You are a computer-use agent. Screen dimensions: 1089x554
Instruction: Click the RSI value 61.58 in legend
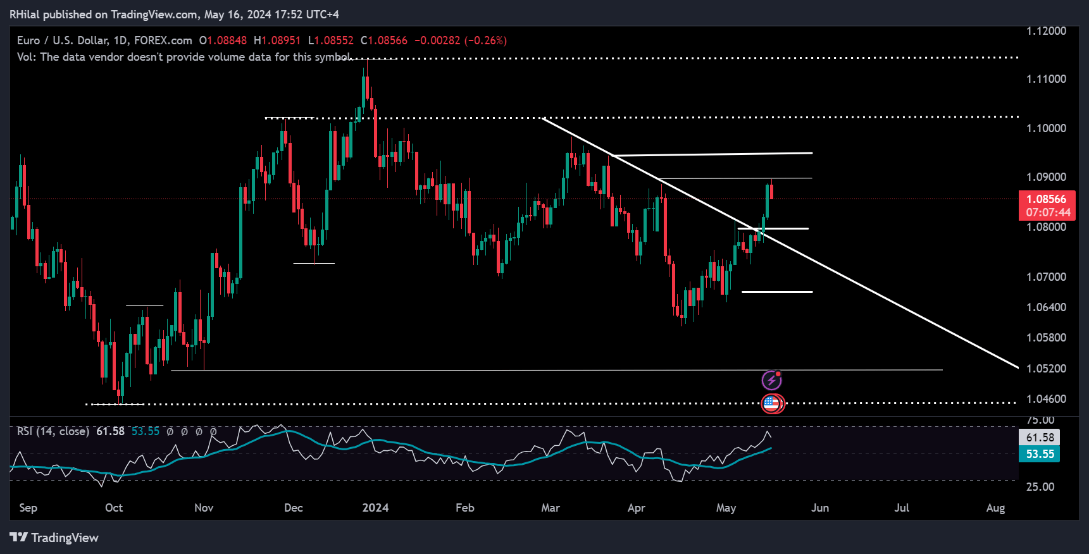pyautogui.click(x=110, y=431)
